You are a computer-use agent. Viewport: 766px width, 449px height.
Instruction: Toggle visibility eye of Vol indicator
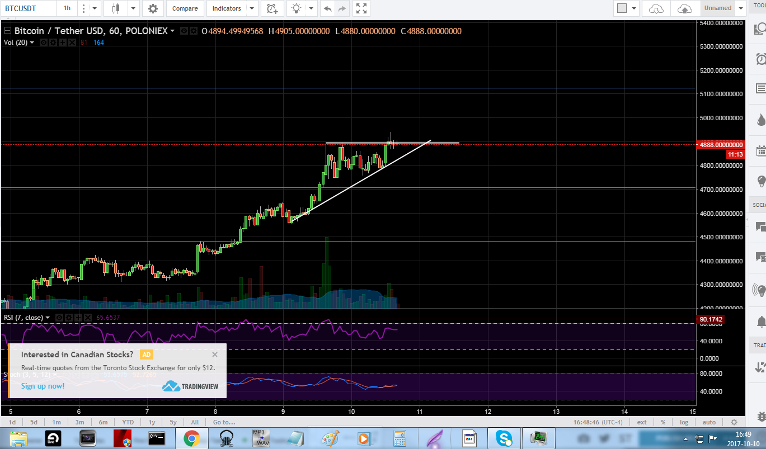pos(43,42)
